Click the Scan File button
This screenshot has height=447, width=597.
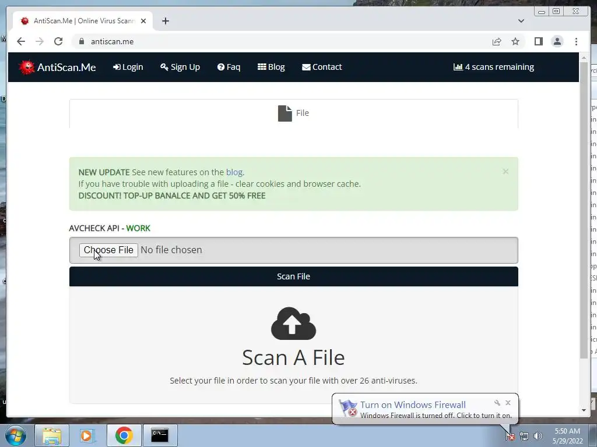coord(294,276)
